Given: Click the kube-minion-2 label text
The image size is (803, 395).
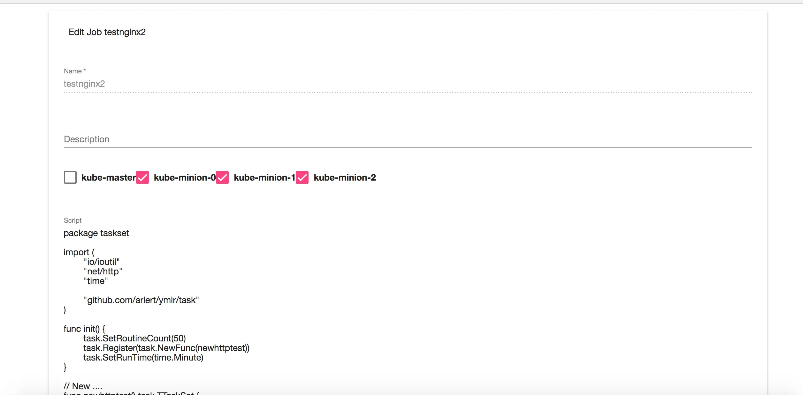Looking at the screenshot, I should click(345, 177).
